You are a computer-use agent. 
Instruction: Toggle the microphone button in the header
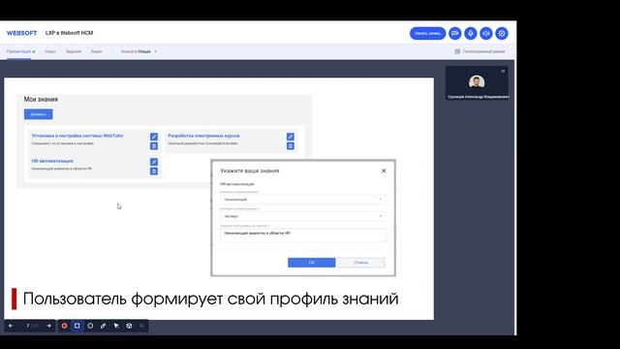(x=471, y=33)
